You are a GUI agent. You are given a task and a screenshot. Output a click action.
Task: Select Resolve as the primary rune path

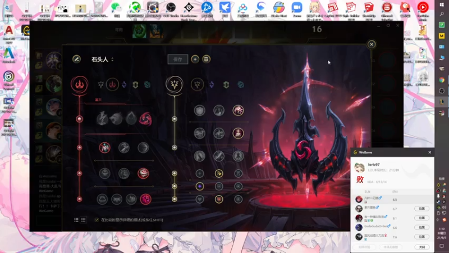(x=135, y=85)
